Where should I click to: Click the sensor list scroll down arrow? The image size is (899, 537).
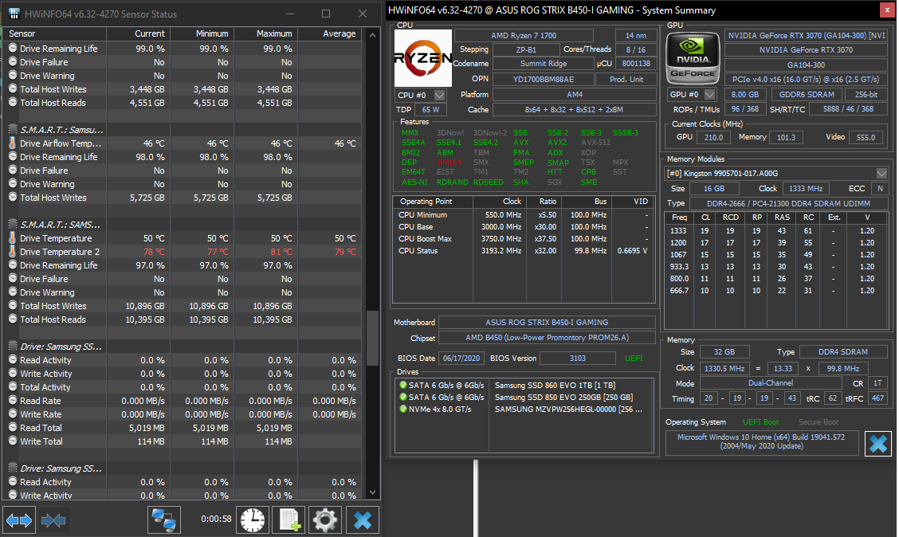pos(373,492)
